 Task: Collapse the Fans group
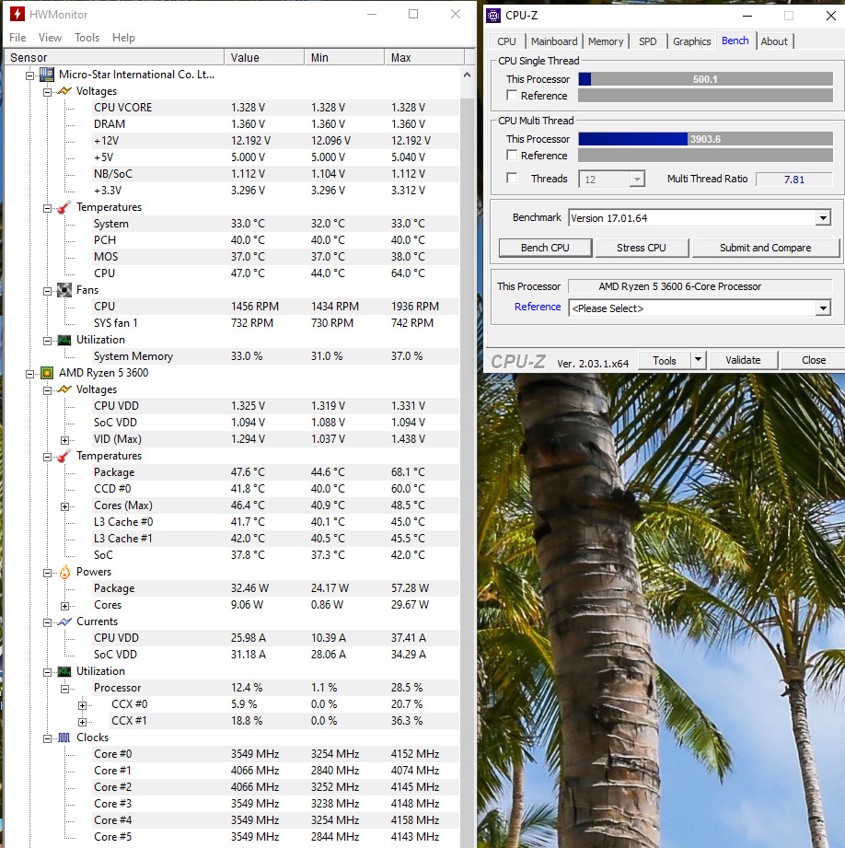tap(48, 291)
